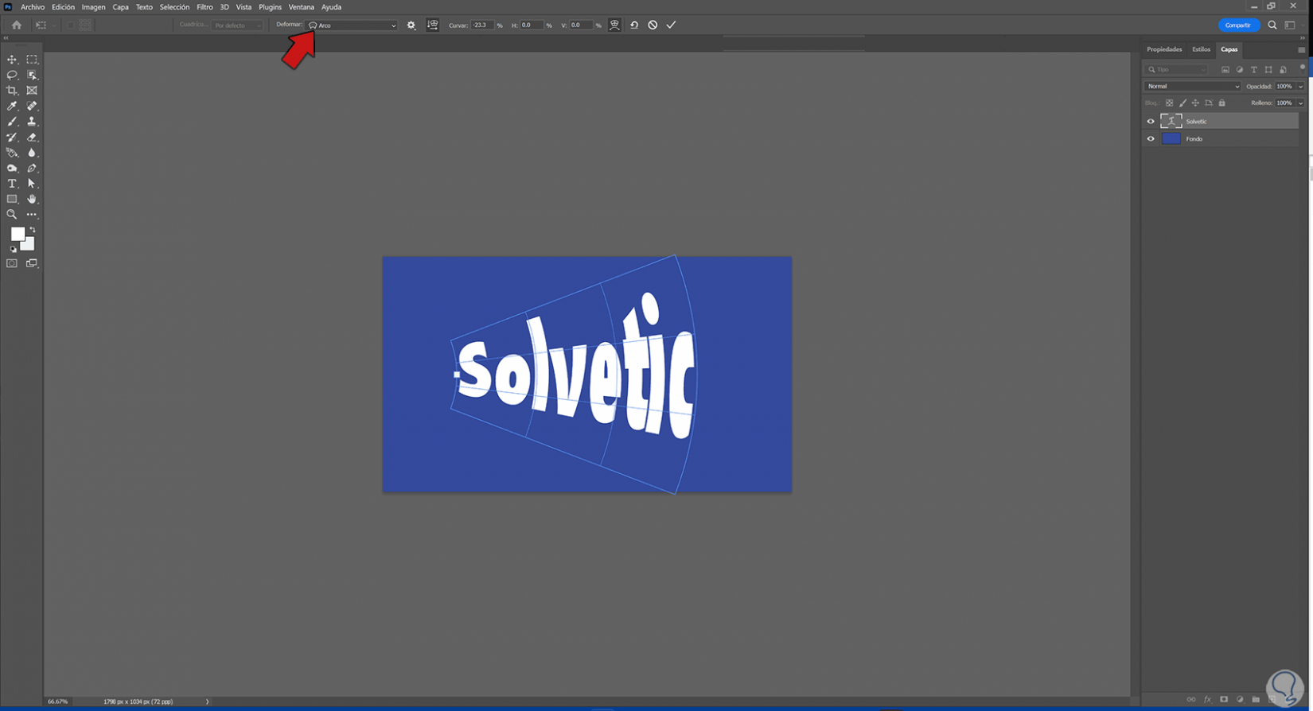Reset the warp with undo arrow
1313x711 pixels.
coord(634,25)
